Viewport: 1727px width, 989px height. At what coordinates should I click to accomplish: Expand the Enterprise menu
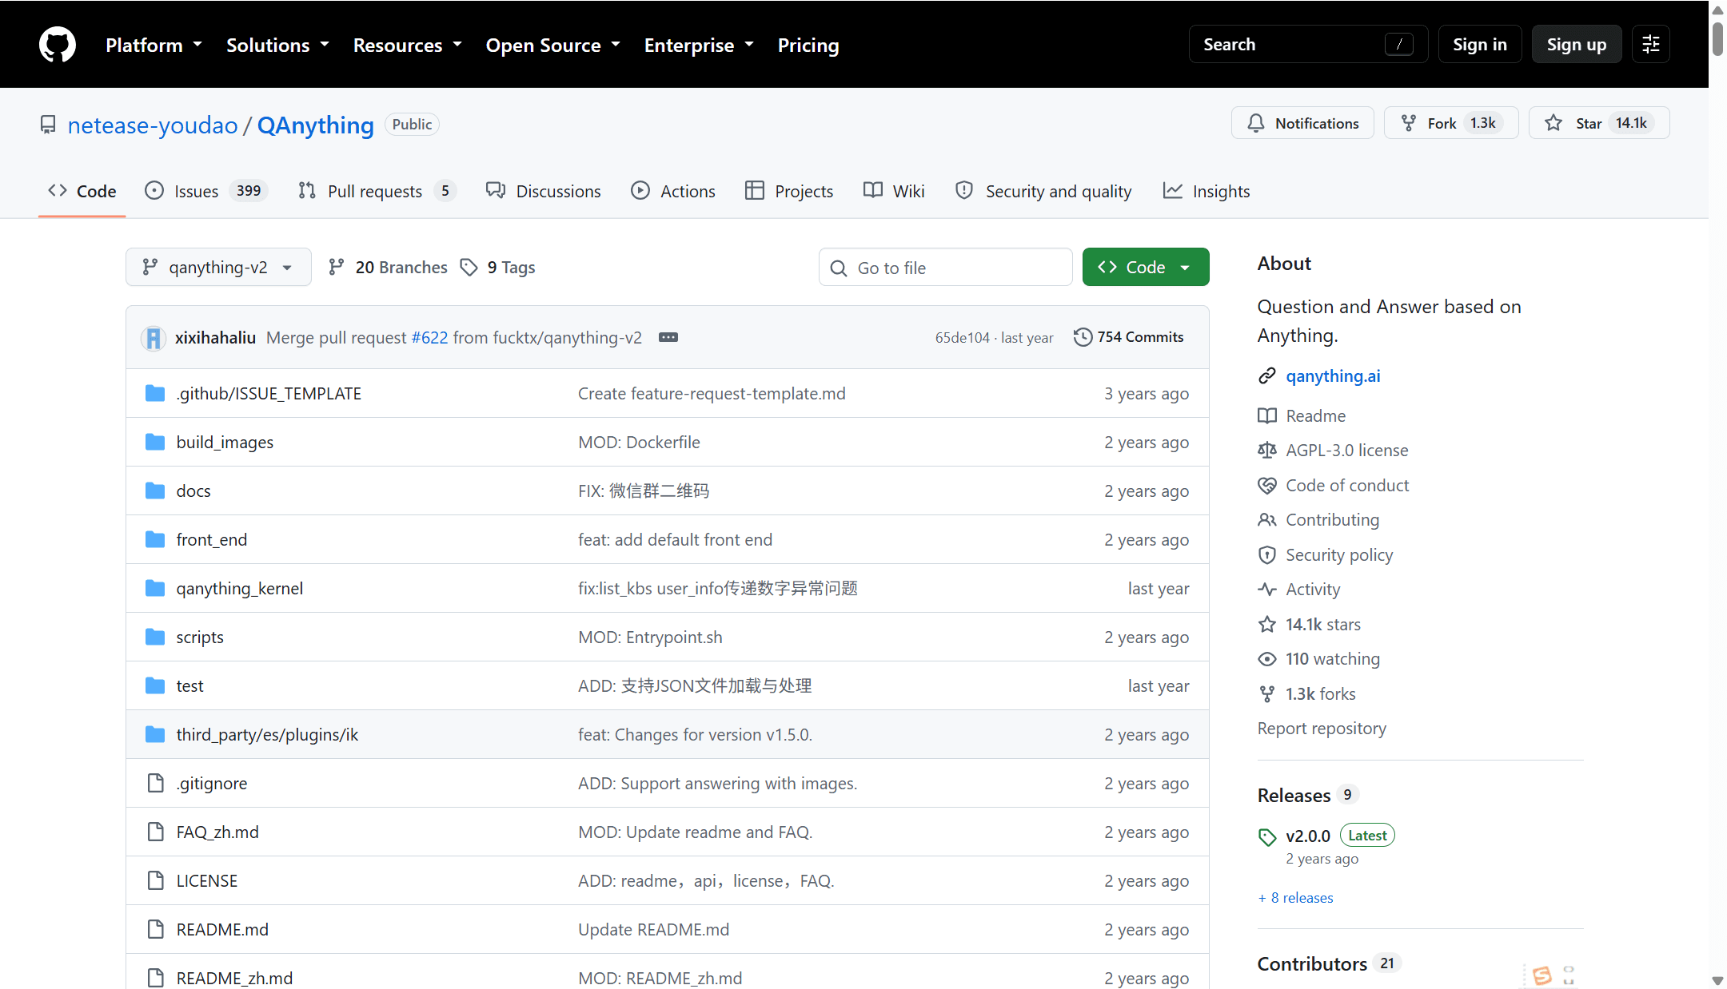point(699,46)
